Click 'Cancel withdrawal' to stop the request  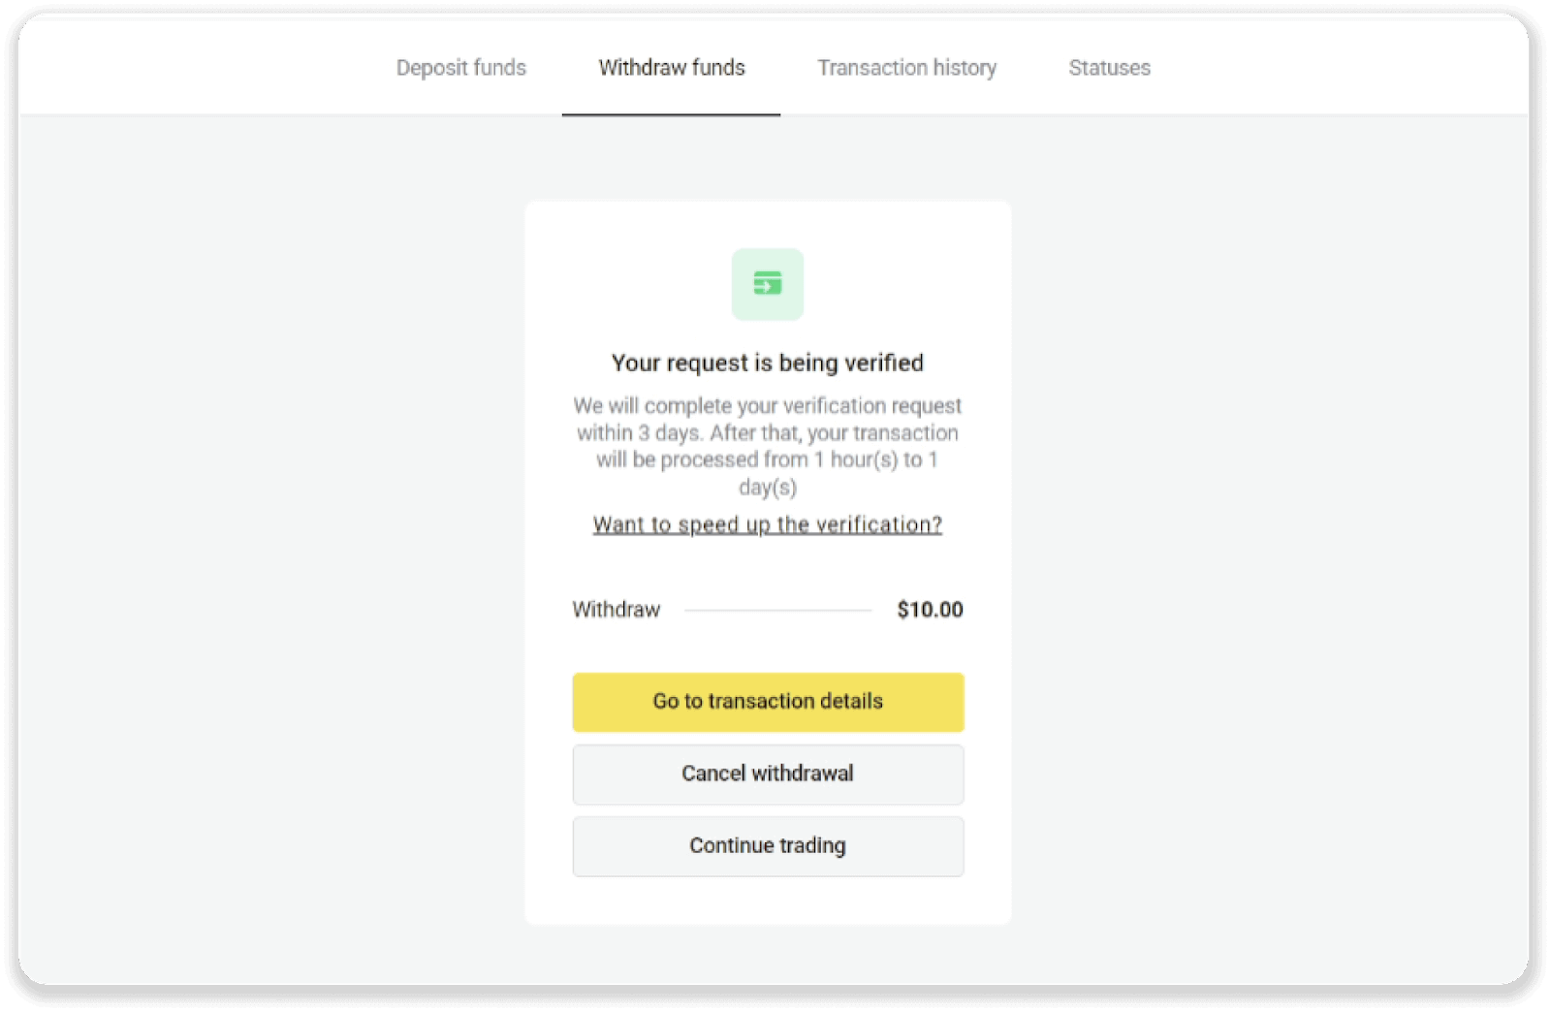click(767, 774)
